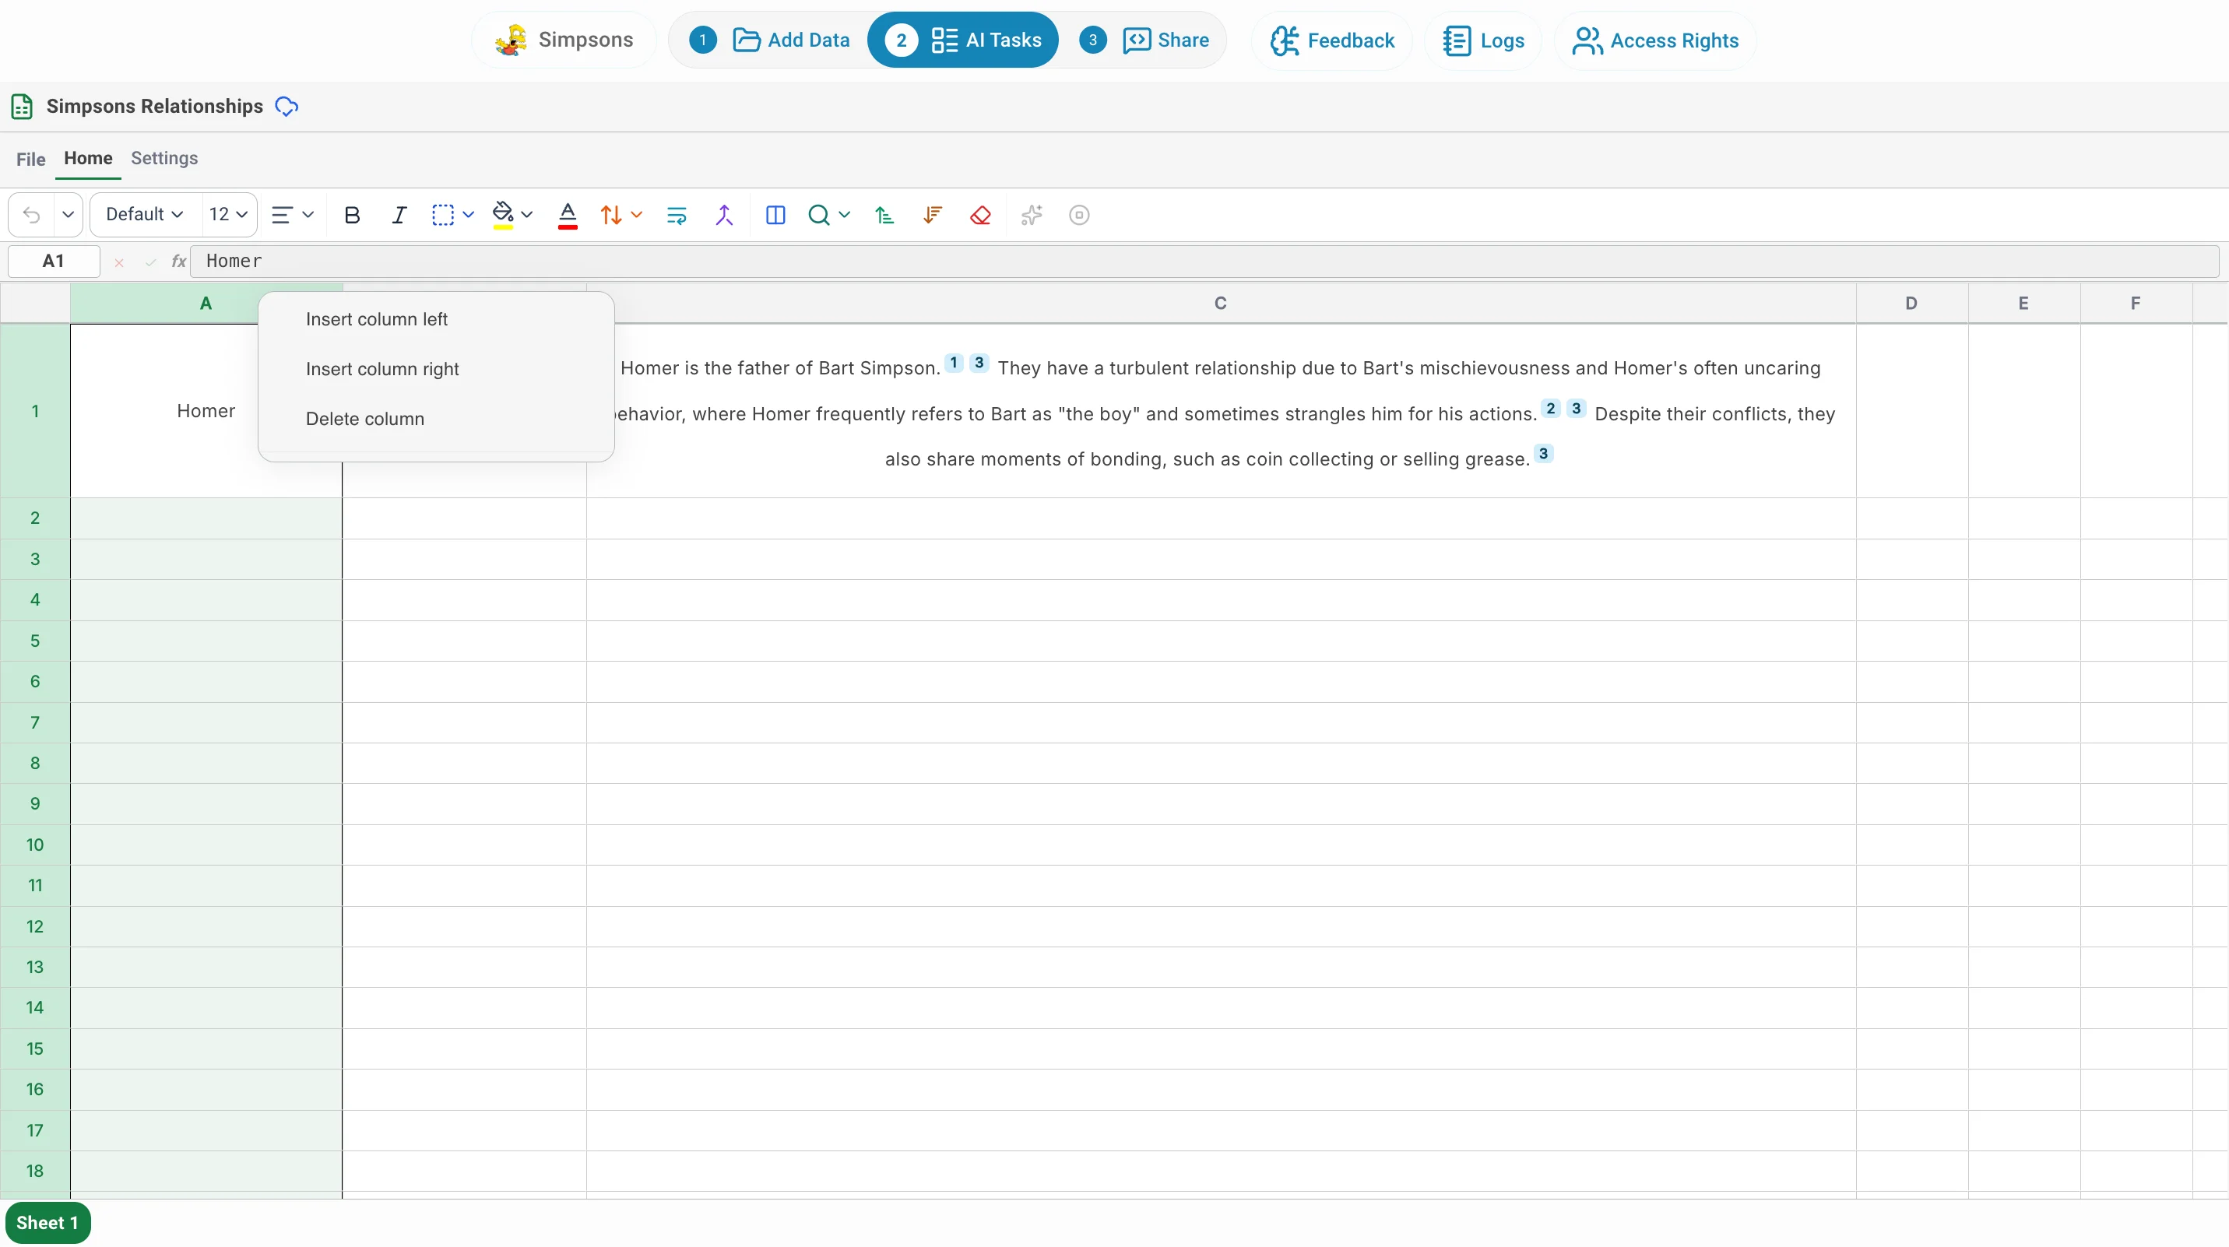The image size is (2229, 1247).
Task: Select column E header
Action: (x=2023, y=303)
